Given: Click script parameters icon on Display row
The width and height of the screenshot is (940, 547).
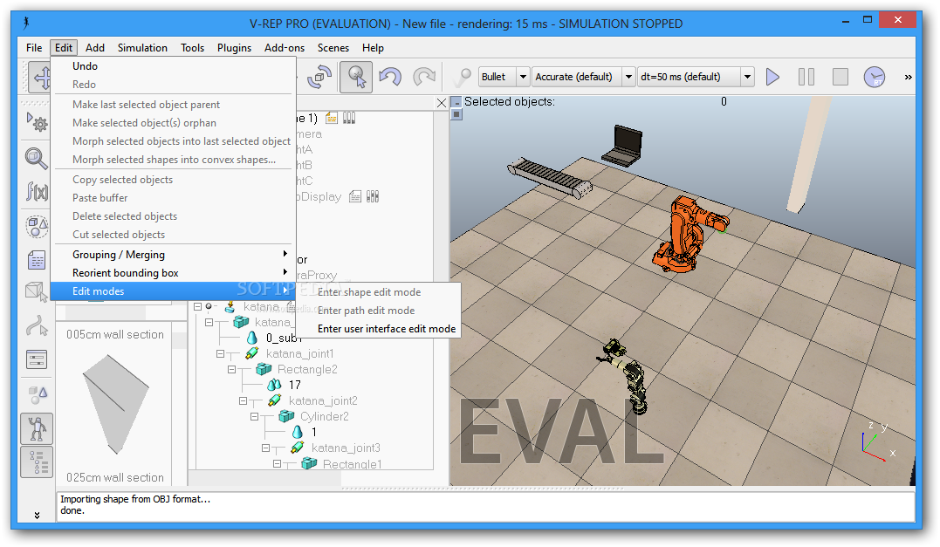Looking at the screenshot, I should coord(373,196).
